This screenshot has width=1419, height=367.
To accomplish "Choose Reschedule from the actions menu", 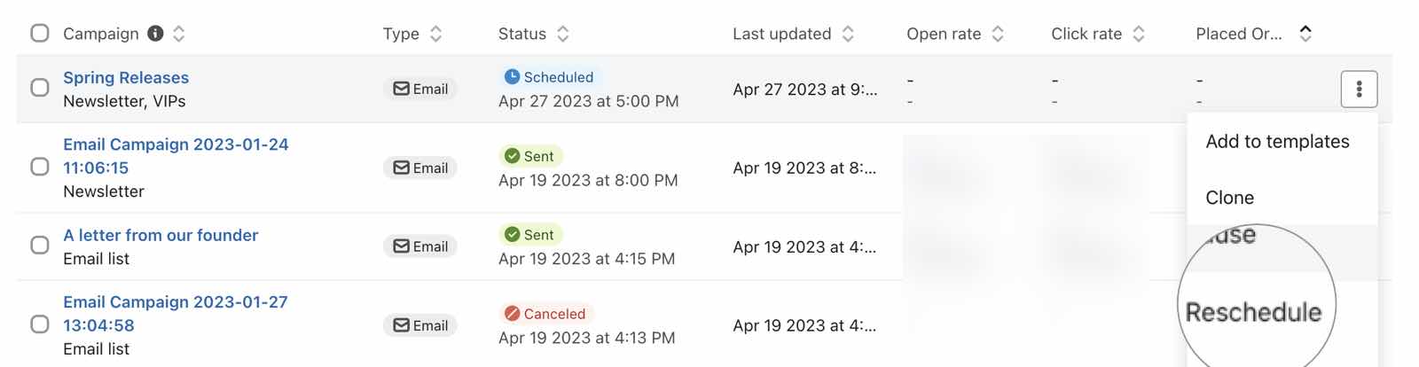I will click(x=1253, y=312).
